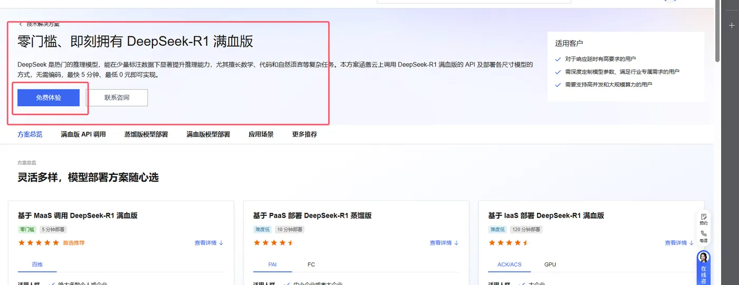Click the page vertical scrollbar thumb
This screenshot has height=285, width=739.
(717, 31)
